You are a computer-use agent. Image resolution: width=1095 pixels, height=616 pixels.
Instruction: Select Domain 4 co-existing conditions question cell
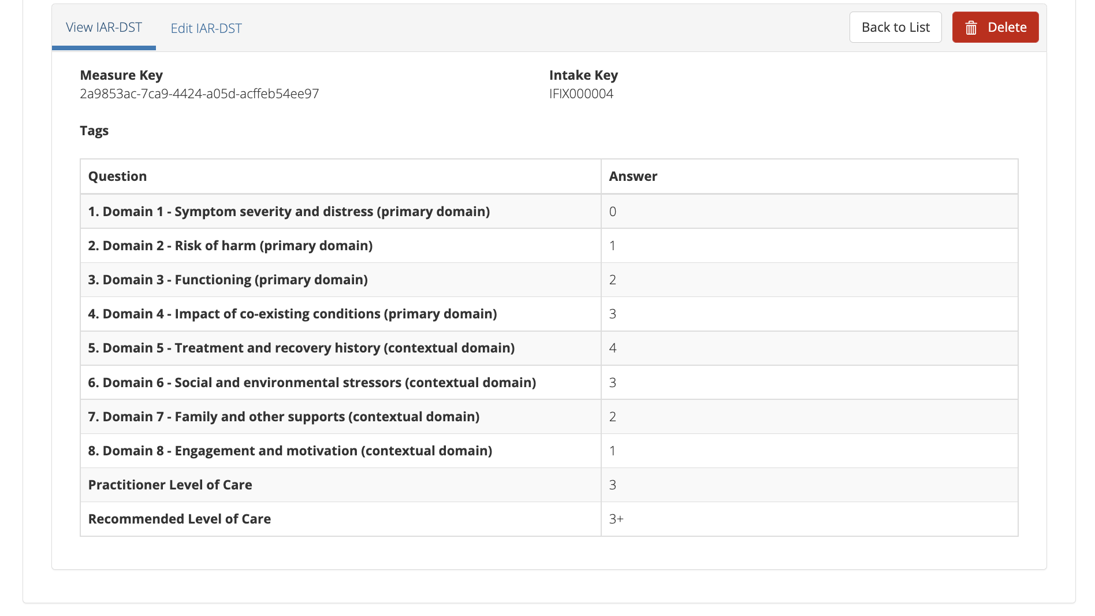point(341,314)
